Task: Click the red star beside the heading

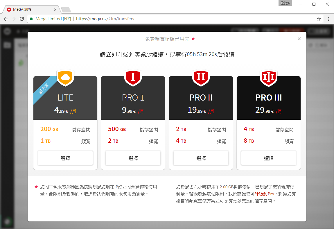Action: [x=193, y=39]
